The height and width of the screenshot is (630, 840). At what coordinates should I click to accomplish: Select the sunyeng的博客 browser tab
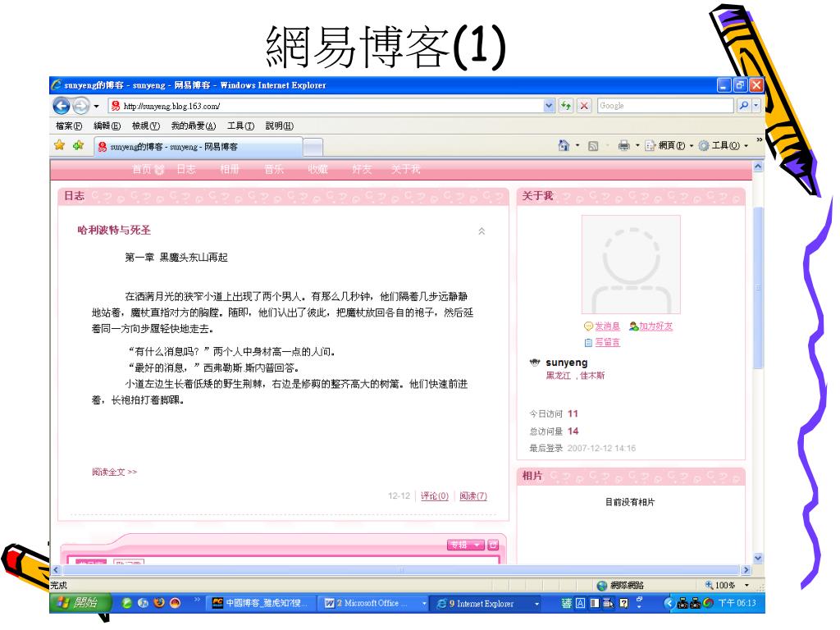tap(199, 147)
